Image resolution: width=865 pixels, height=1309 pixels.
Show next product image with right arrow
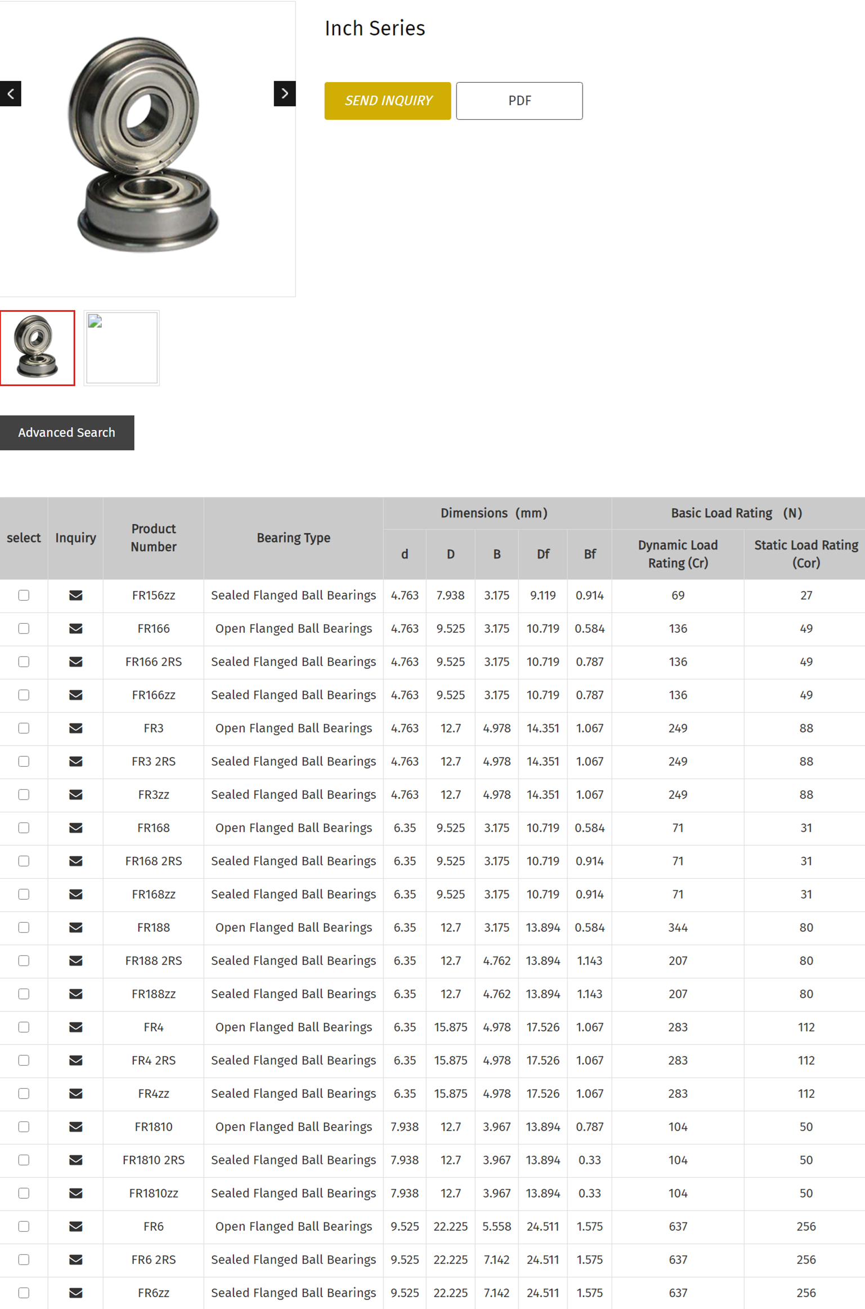tap(284, 93)
